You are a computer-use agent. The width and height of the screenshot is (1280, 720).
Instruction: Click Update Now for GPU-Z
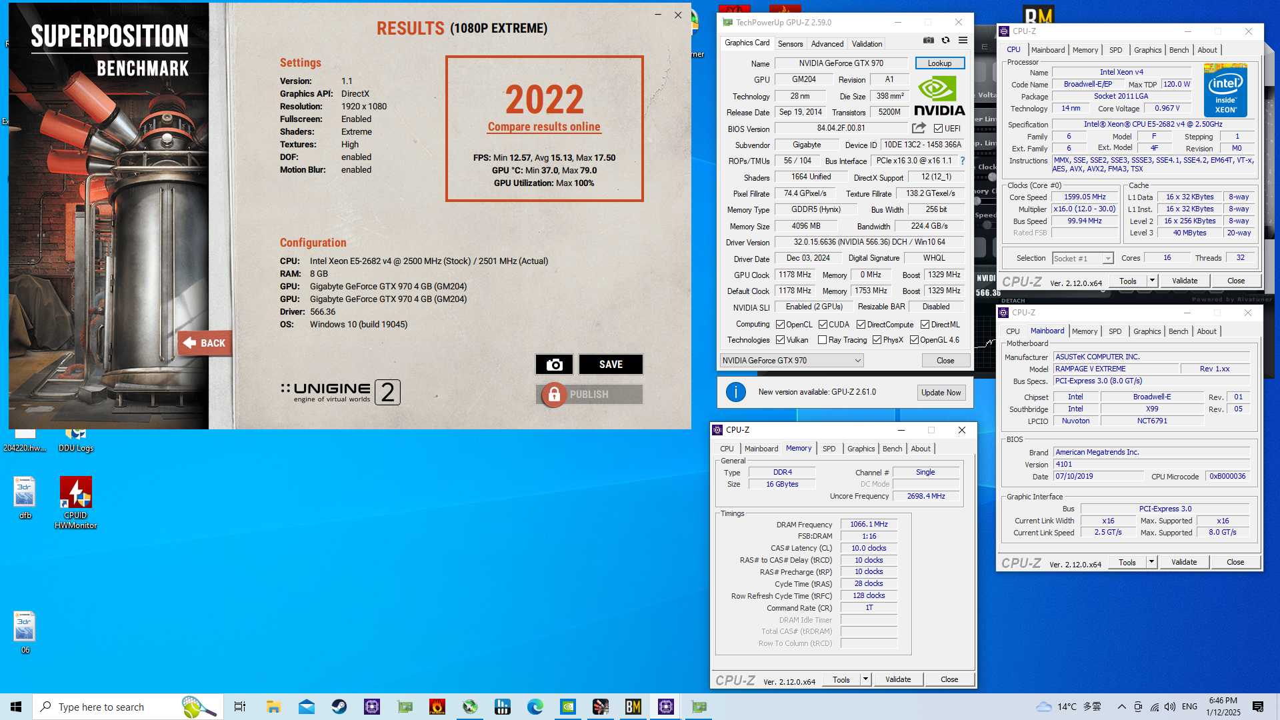pos(941,393)
